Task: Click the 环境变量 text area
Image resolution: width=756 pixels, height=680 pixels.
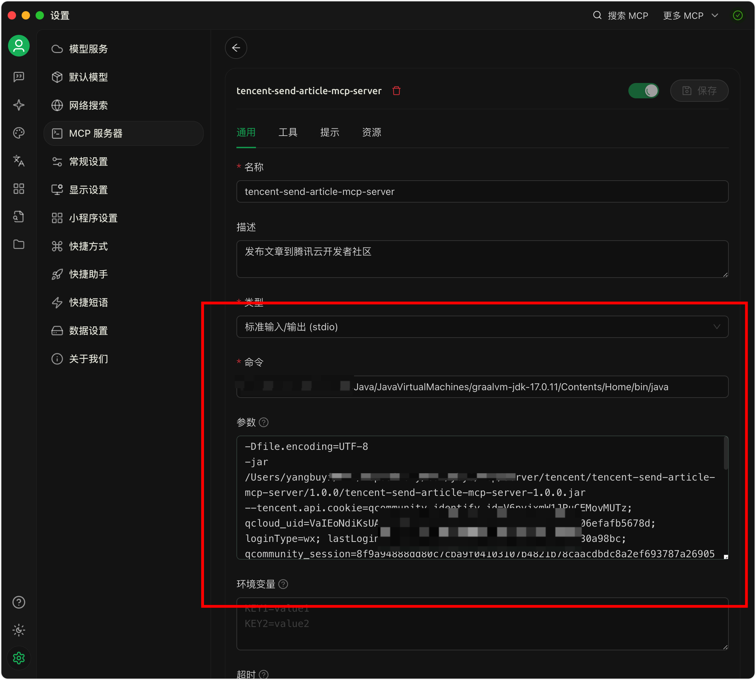Action: tap(482, 624)
